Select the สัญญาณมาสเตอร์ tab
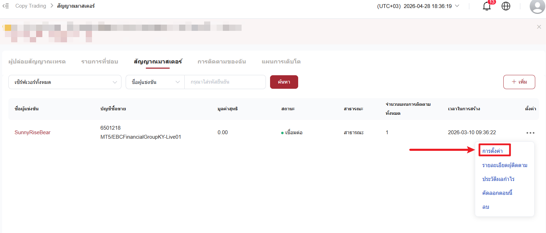Screen dimensions: 546x233 [x=158, y=61]
